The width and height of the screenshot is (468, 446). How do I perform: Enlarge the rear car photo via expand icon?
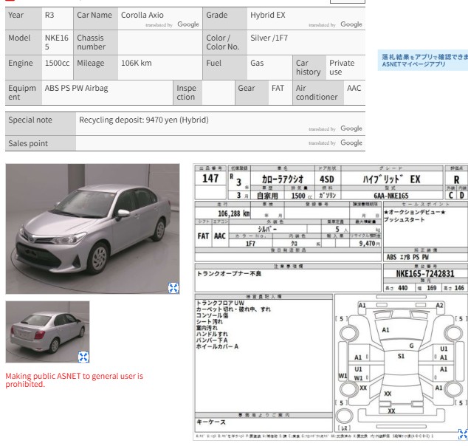pos(83,357)
